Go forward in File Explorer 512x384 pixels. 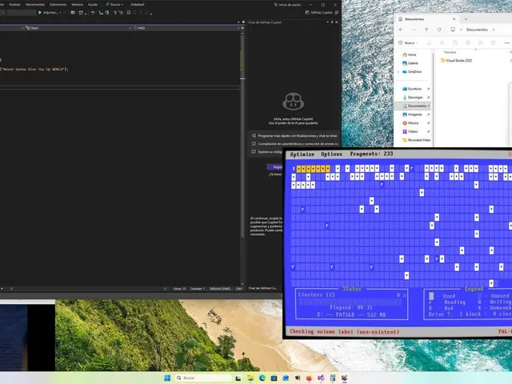[x=414, y=30]
